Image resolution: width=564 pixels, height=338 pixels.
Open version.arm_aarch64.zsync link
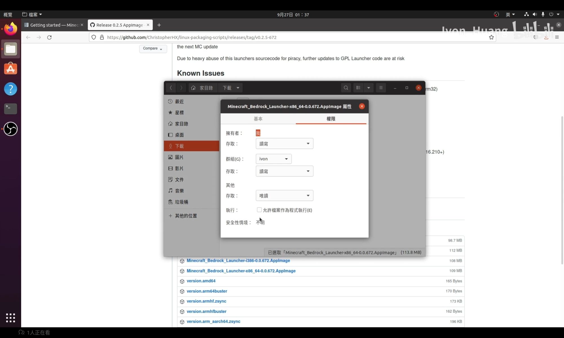tap(213, 321)
